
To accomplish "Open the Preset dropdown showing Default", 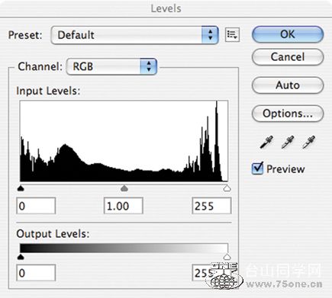I will tap(134, 35).
